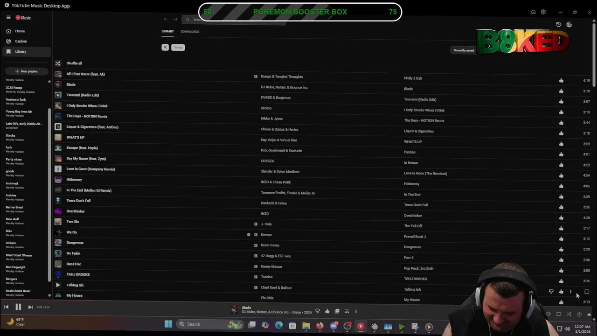
Task: Focus the search input field
Action: coord(233,20)
